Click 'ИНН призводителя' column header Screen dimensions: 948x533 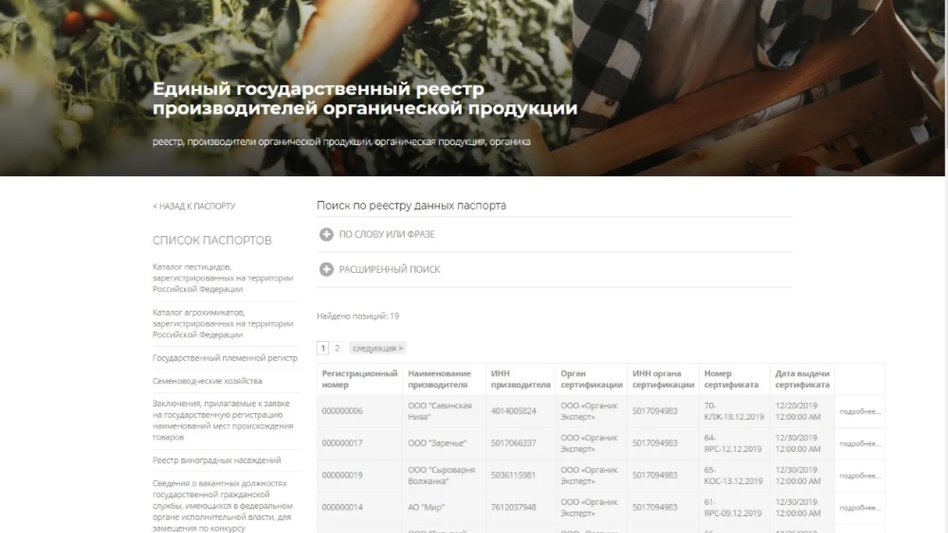click(x=520, y=379)
